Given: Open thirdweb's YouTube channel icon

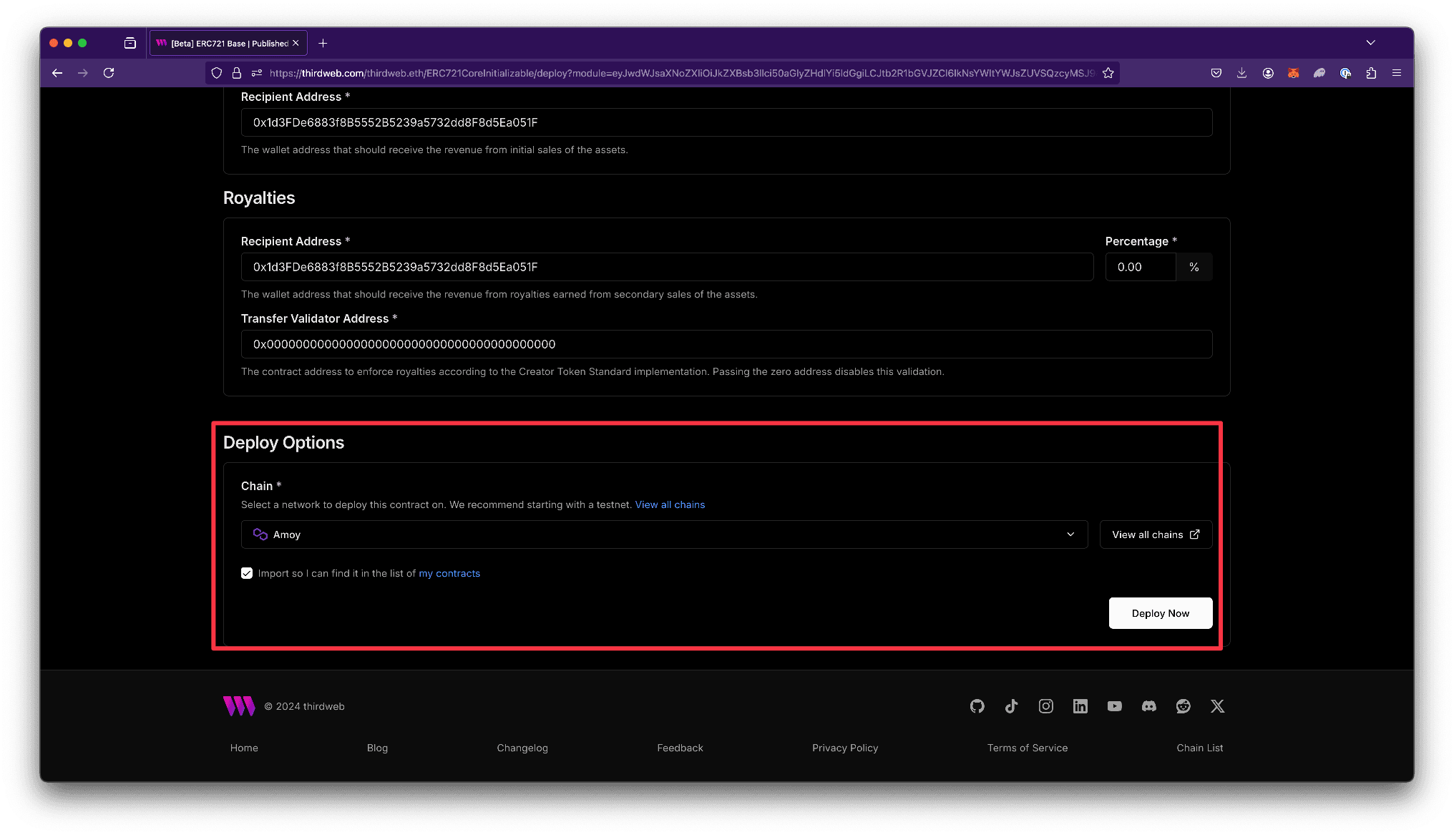Looking at the screenshot, I should pyautogui.click(x=1114, y=706).
